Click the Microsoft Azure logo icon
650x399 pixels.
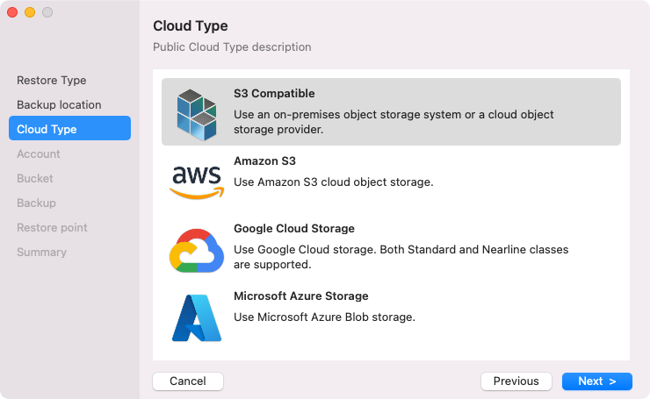tap(197, 317)
